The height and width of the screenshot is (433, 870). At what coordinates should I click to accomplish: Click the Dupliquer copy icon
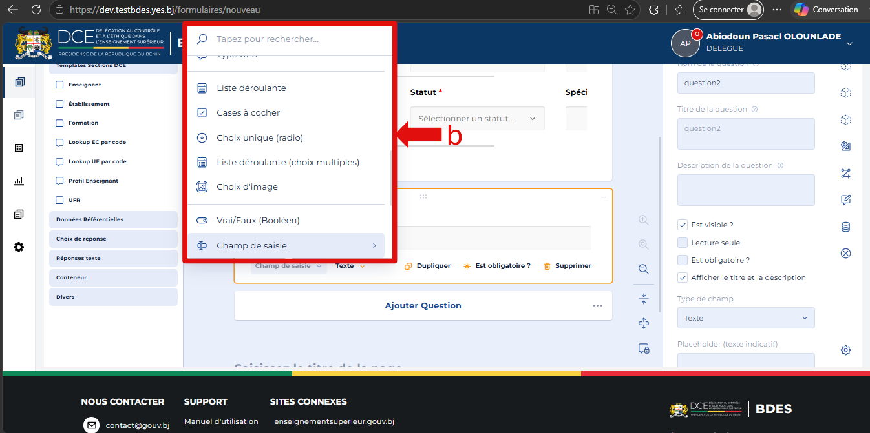[x=408, y=266]
